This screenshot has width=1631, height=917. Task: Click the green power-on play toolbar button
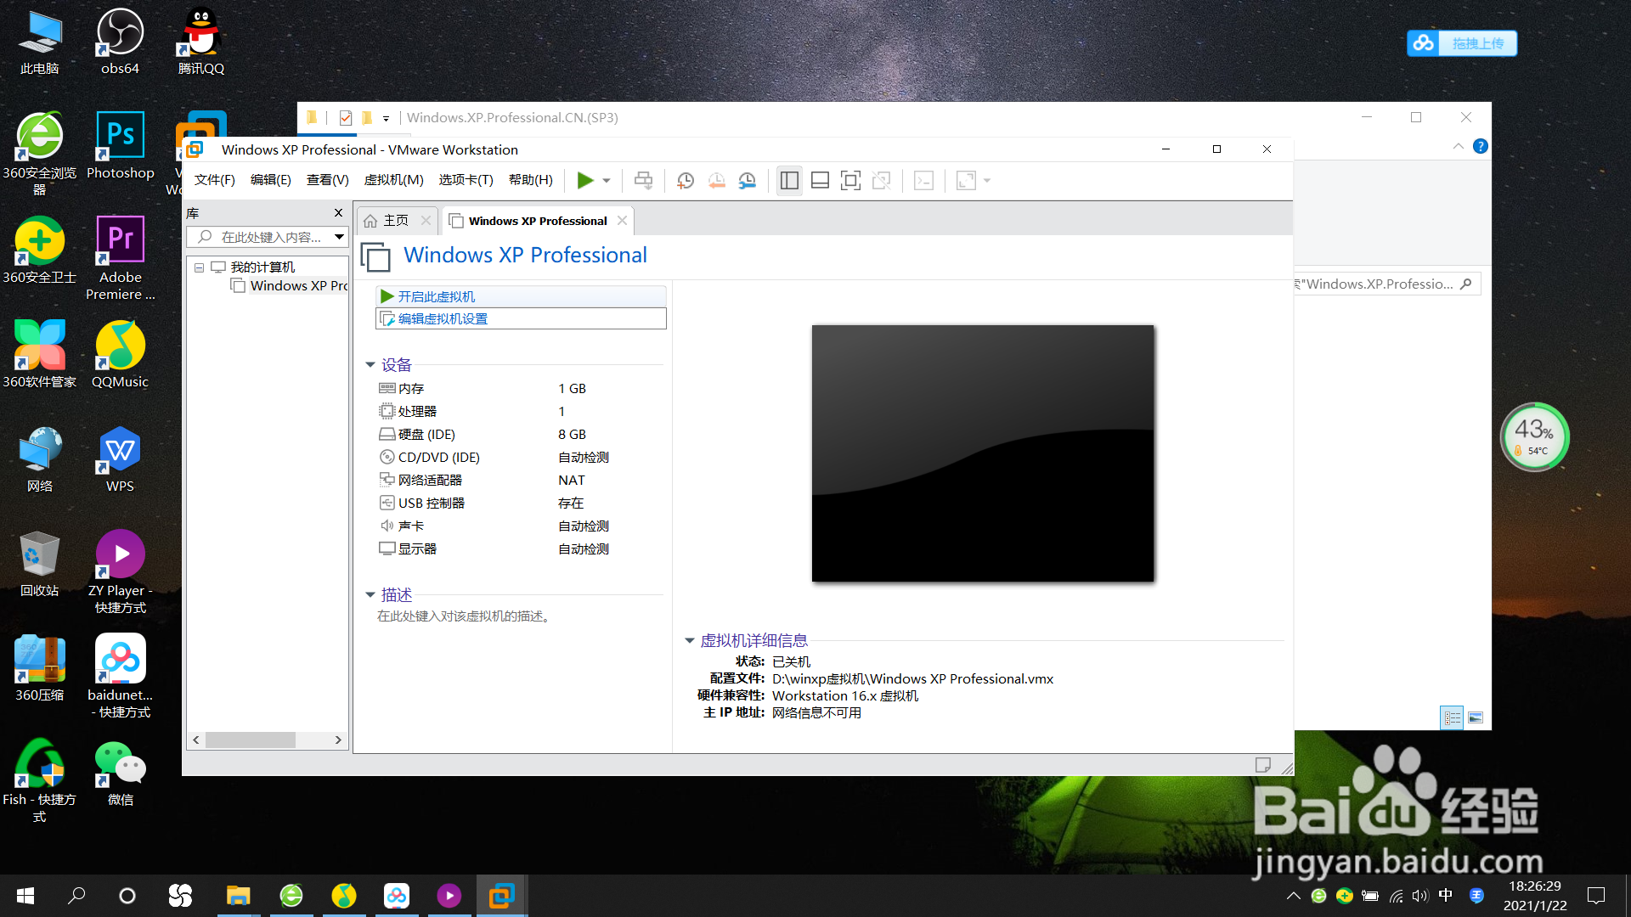click(585, 180)
